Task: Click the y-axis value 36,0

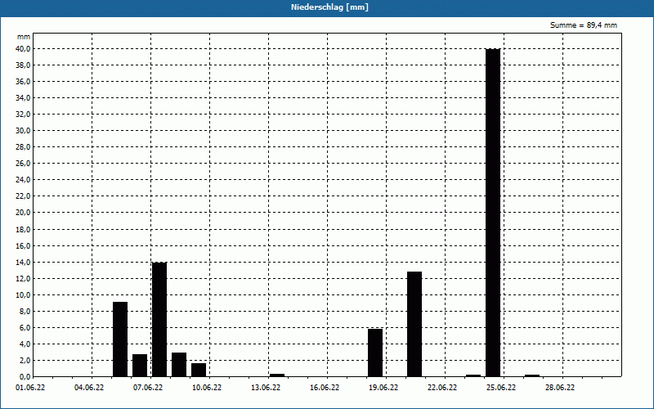Action: pos(24,81)
